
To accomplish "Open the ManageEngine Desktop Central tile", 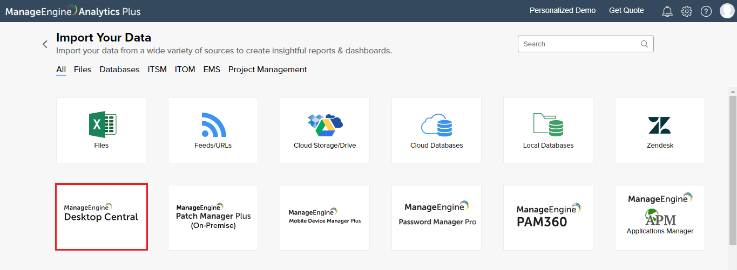I will point(102,217).
